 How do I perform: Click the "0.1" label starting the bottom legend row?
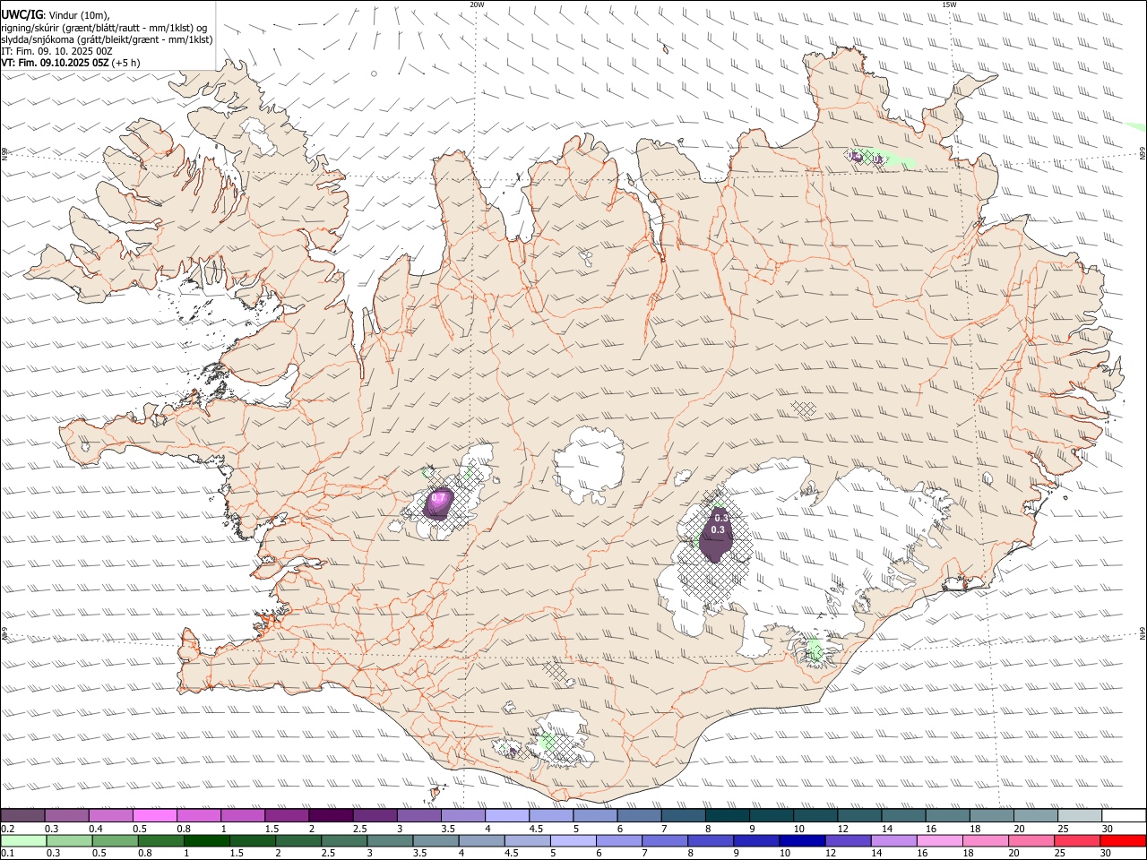click(x=7, y=853)
